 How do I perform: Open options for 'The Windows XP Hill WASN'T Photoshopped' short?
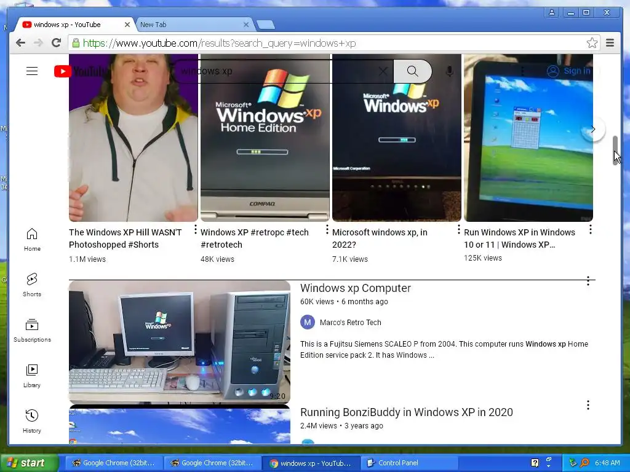[196, 230]
